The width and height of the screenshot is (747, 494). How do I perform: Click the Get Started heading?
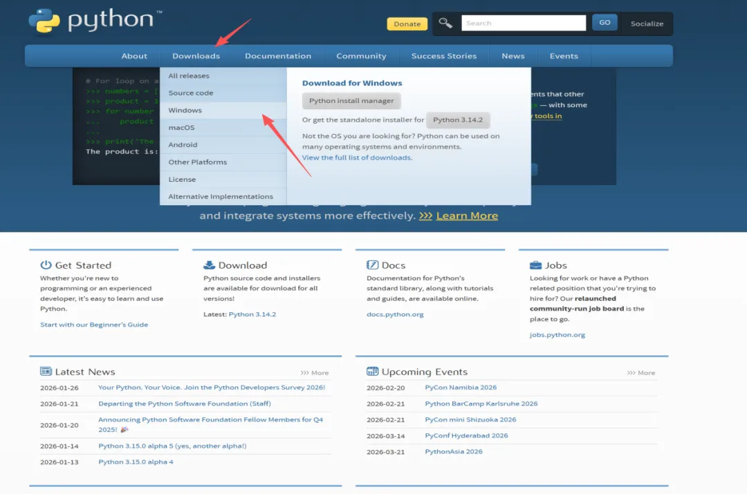click(83, 265)
